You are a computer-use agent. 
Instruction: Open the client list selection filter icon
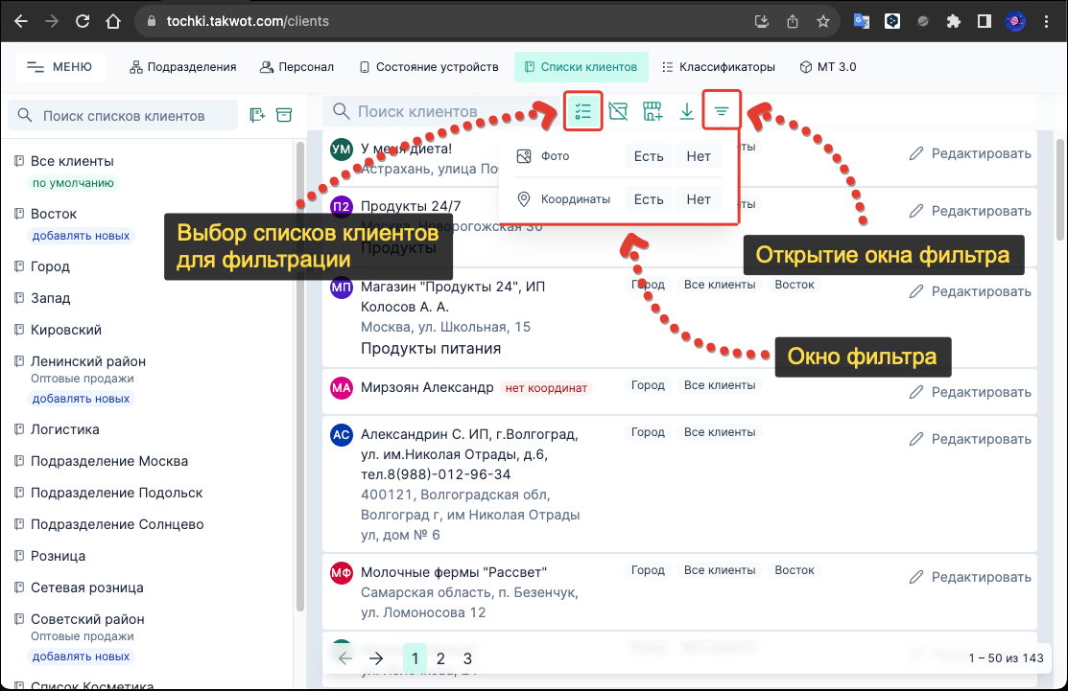(x=582, y=110)
